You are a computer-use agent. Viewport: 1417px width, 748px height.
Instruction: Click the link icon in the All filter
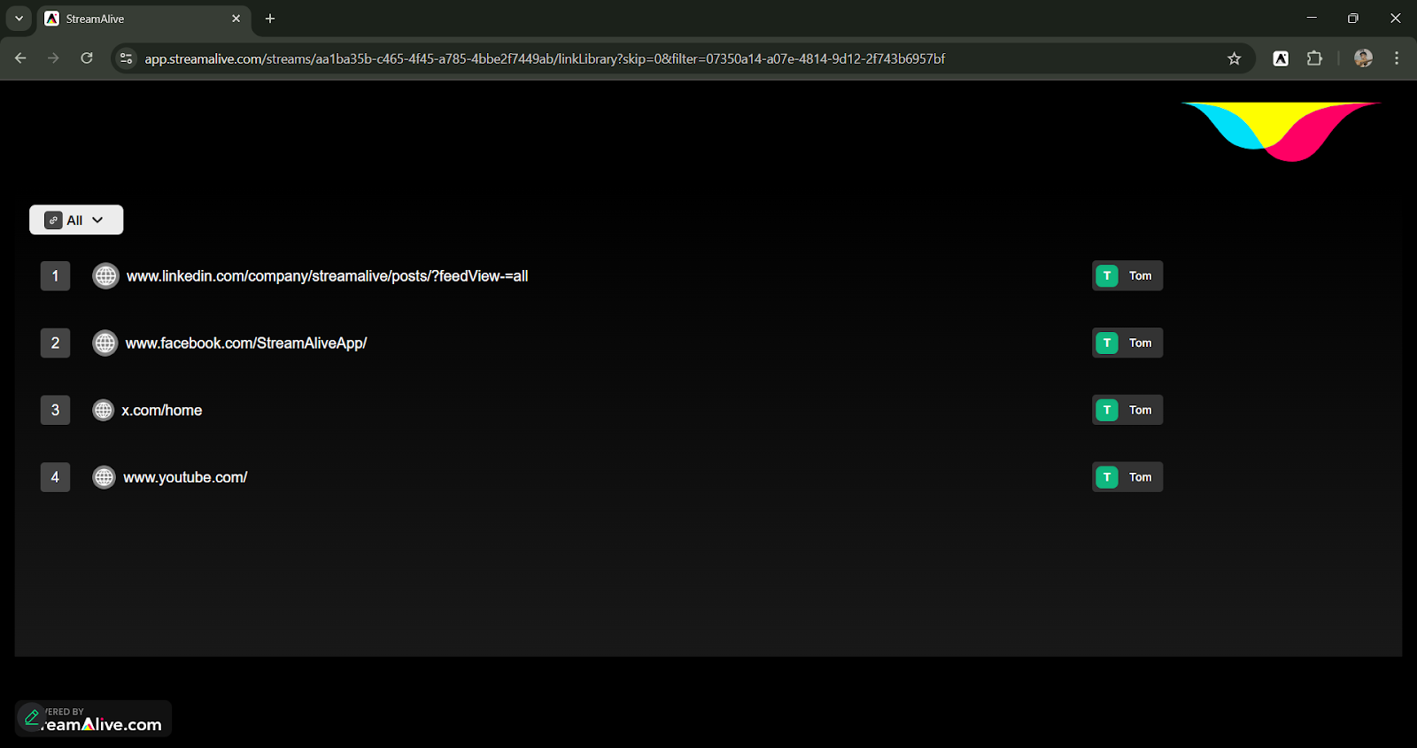(x=53, y=220)
